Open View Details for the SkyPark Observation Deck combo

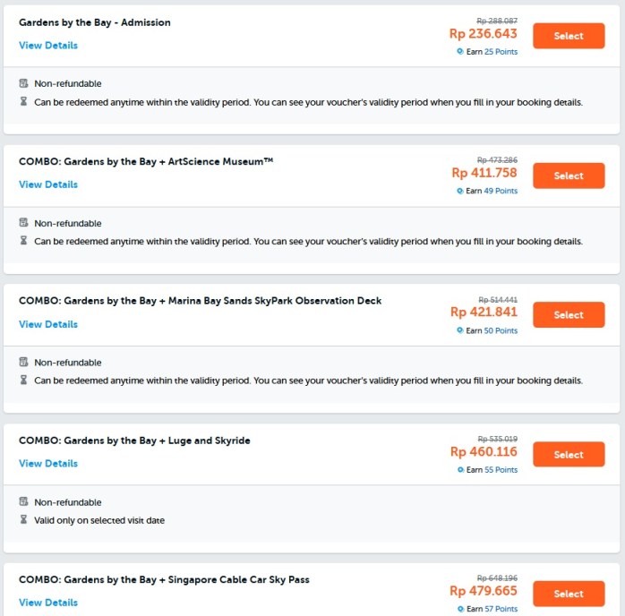[48, 324]
